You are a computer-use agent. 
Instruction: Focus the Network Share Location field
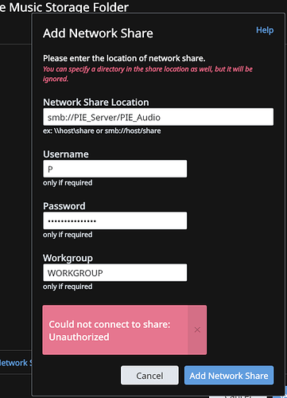(158, 117)
